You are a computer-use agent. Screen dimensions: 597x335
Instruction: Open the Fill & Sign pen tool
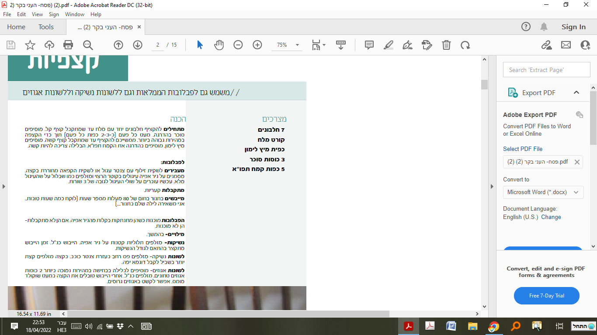coord(407,45)
